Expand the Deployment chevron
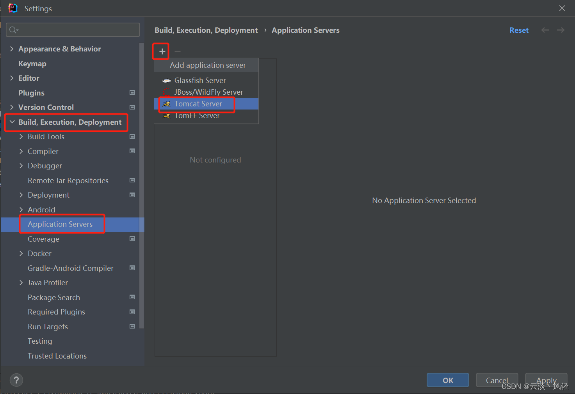The height and width of the screenshot is (394, 575). (21, 195)
